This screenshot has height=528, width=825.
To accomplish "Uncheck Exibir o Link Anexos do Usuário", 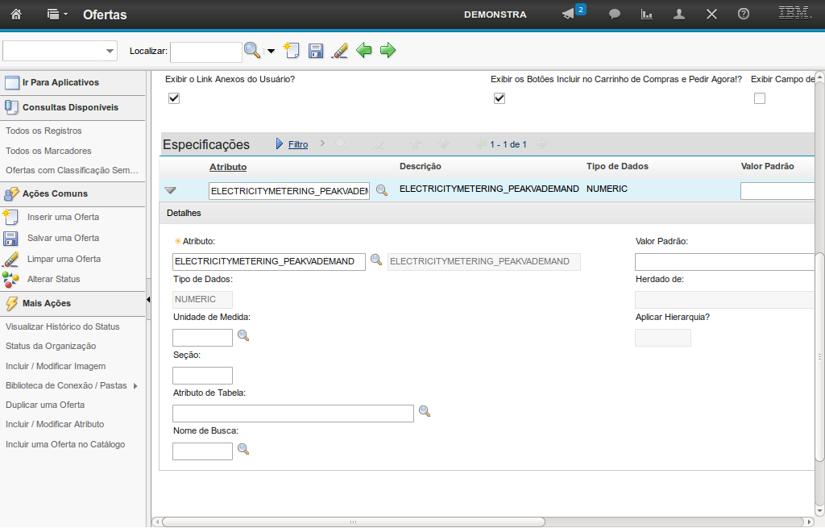I will pyautogui.click(x=174, y=98).
